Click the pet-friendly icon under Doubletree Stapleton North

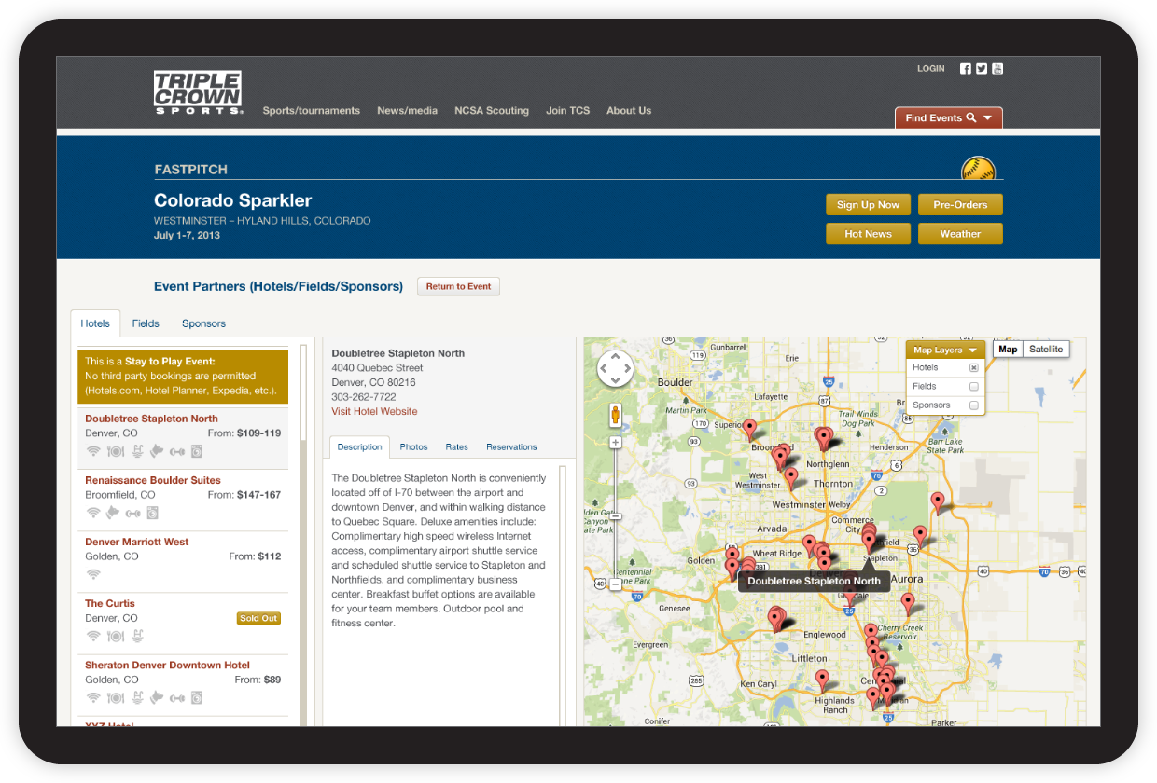[x=157, y=452]
